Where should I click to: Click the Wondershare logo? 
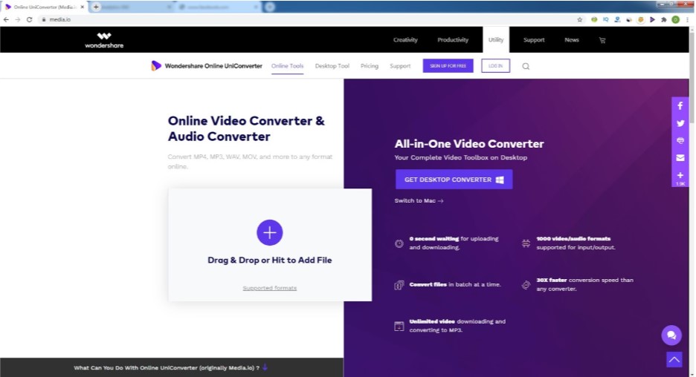(x=104, y=40)
